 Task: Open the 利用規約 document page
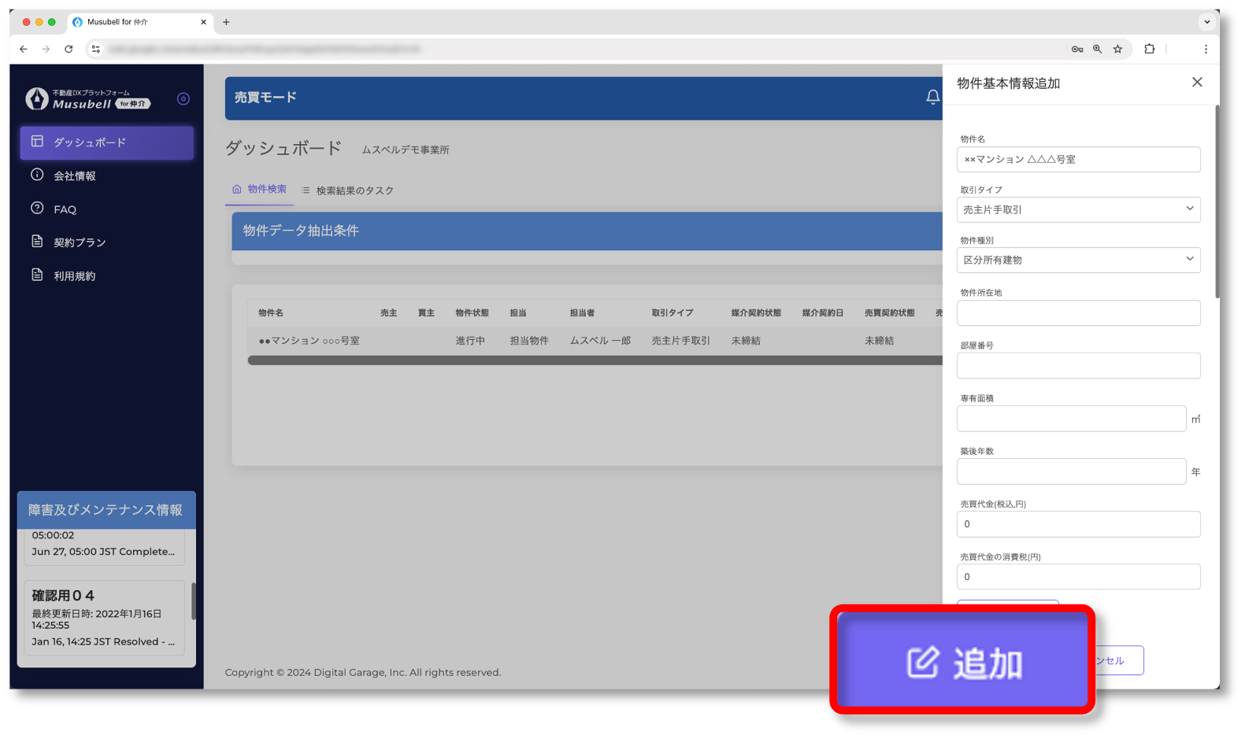point(74,276)
